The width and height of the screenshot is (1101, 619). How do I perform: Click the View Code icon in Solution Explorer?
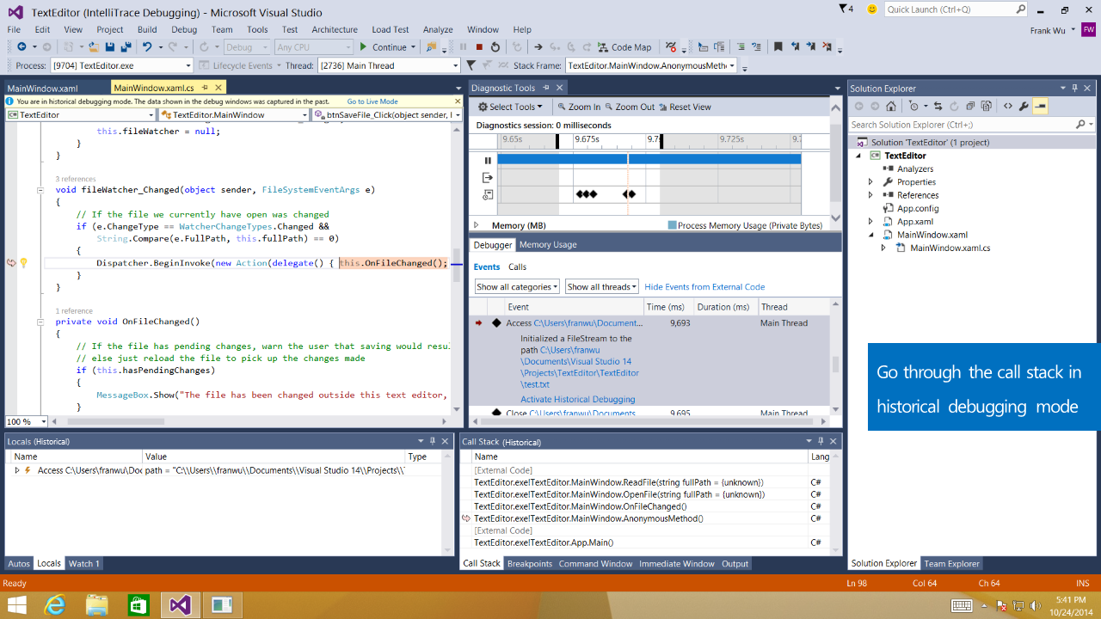pyautogui.click(x=1007, y=107)
